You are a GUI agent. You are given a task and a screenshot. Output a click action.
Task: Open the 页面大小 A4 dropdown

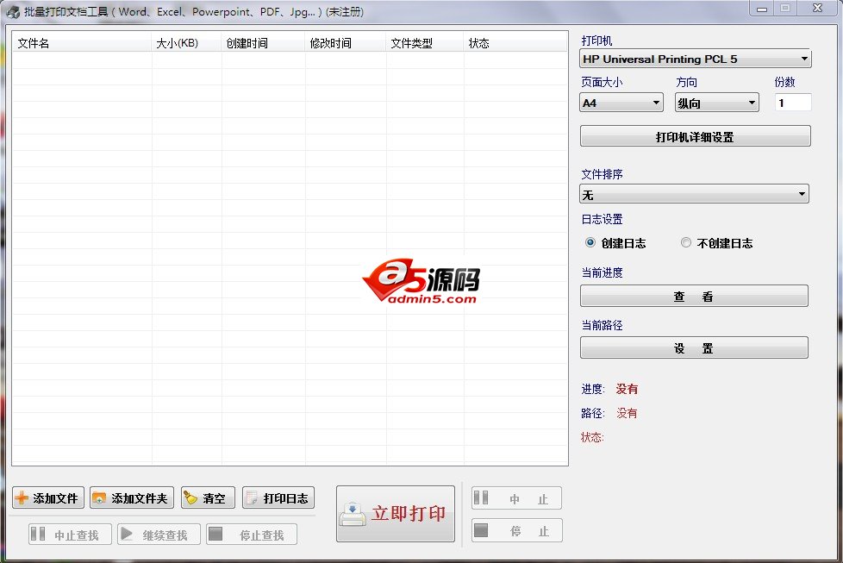point(621,103)
